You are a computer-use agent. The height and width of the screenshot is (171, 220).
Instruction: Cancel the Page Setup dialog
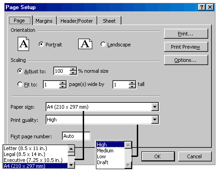pyautogui.click(x=195, y=156)
